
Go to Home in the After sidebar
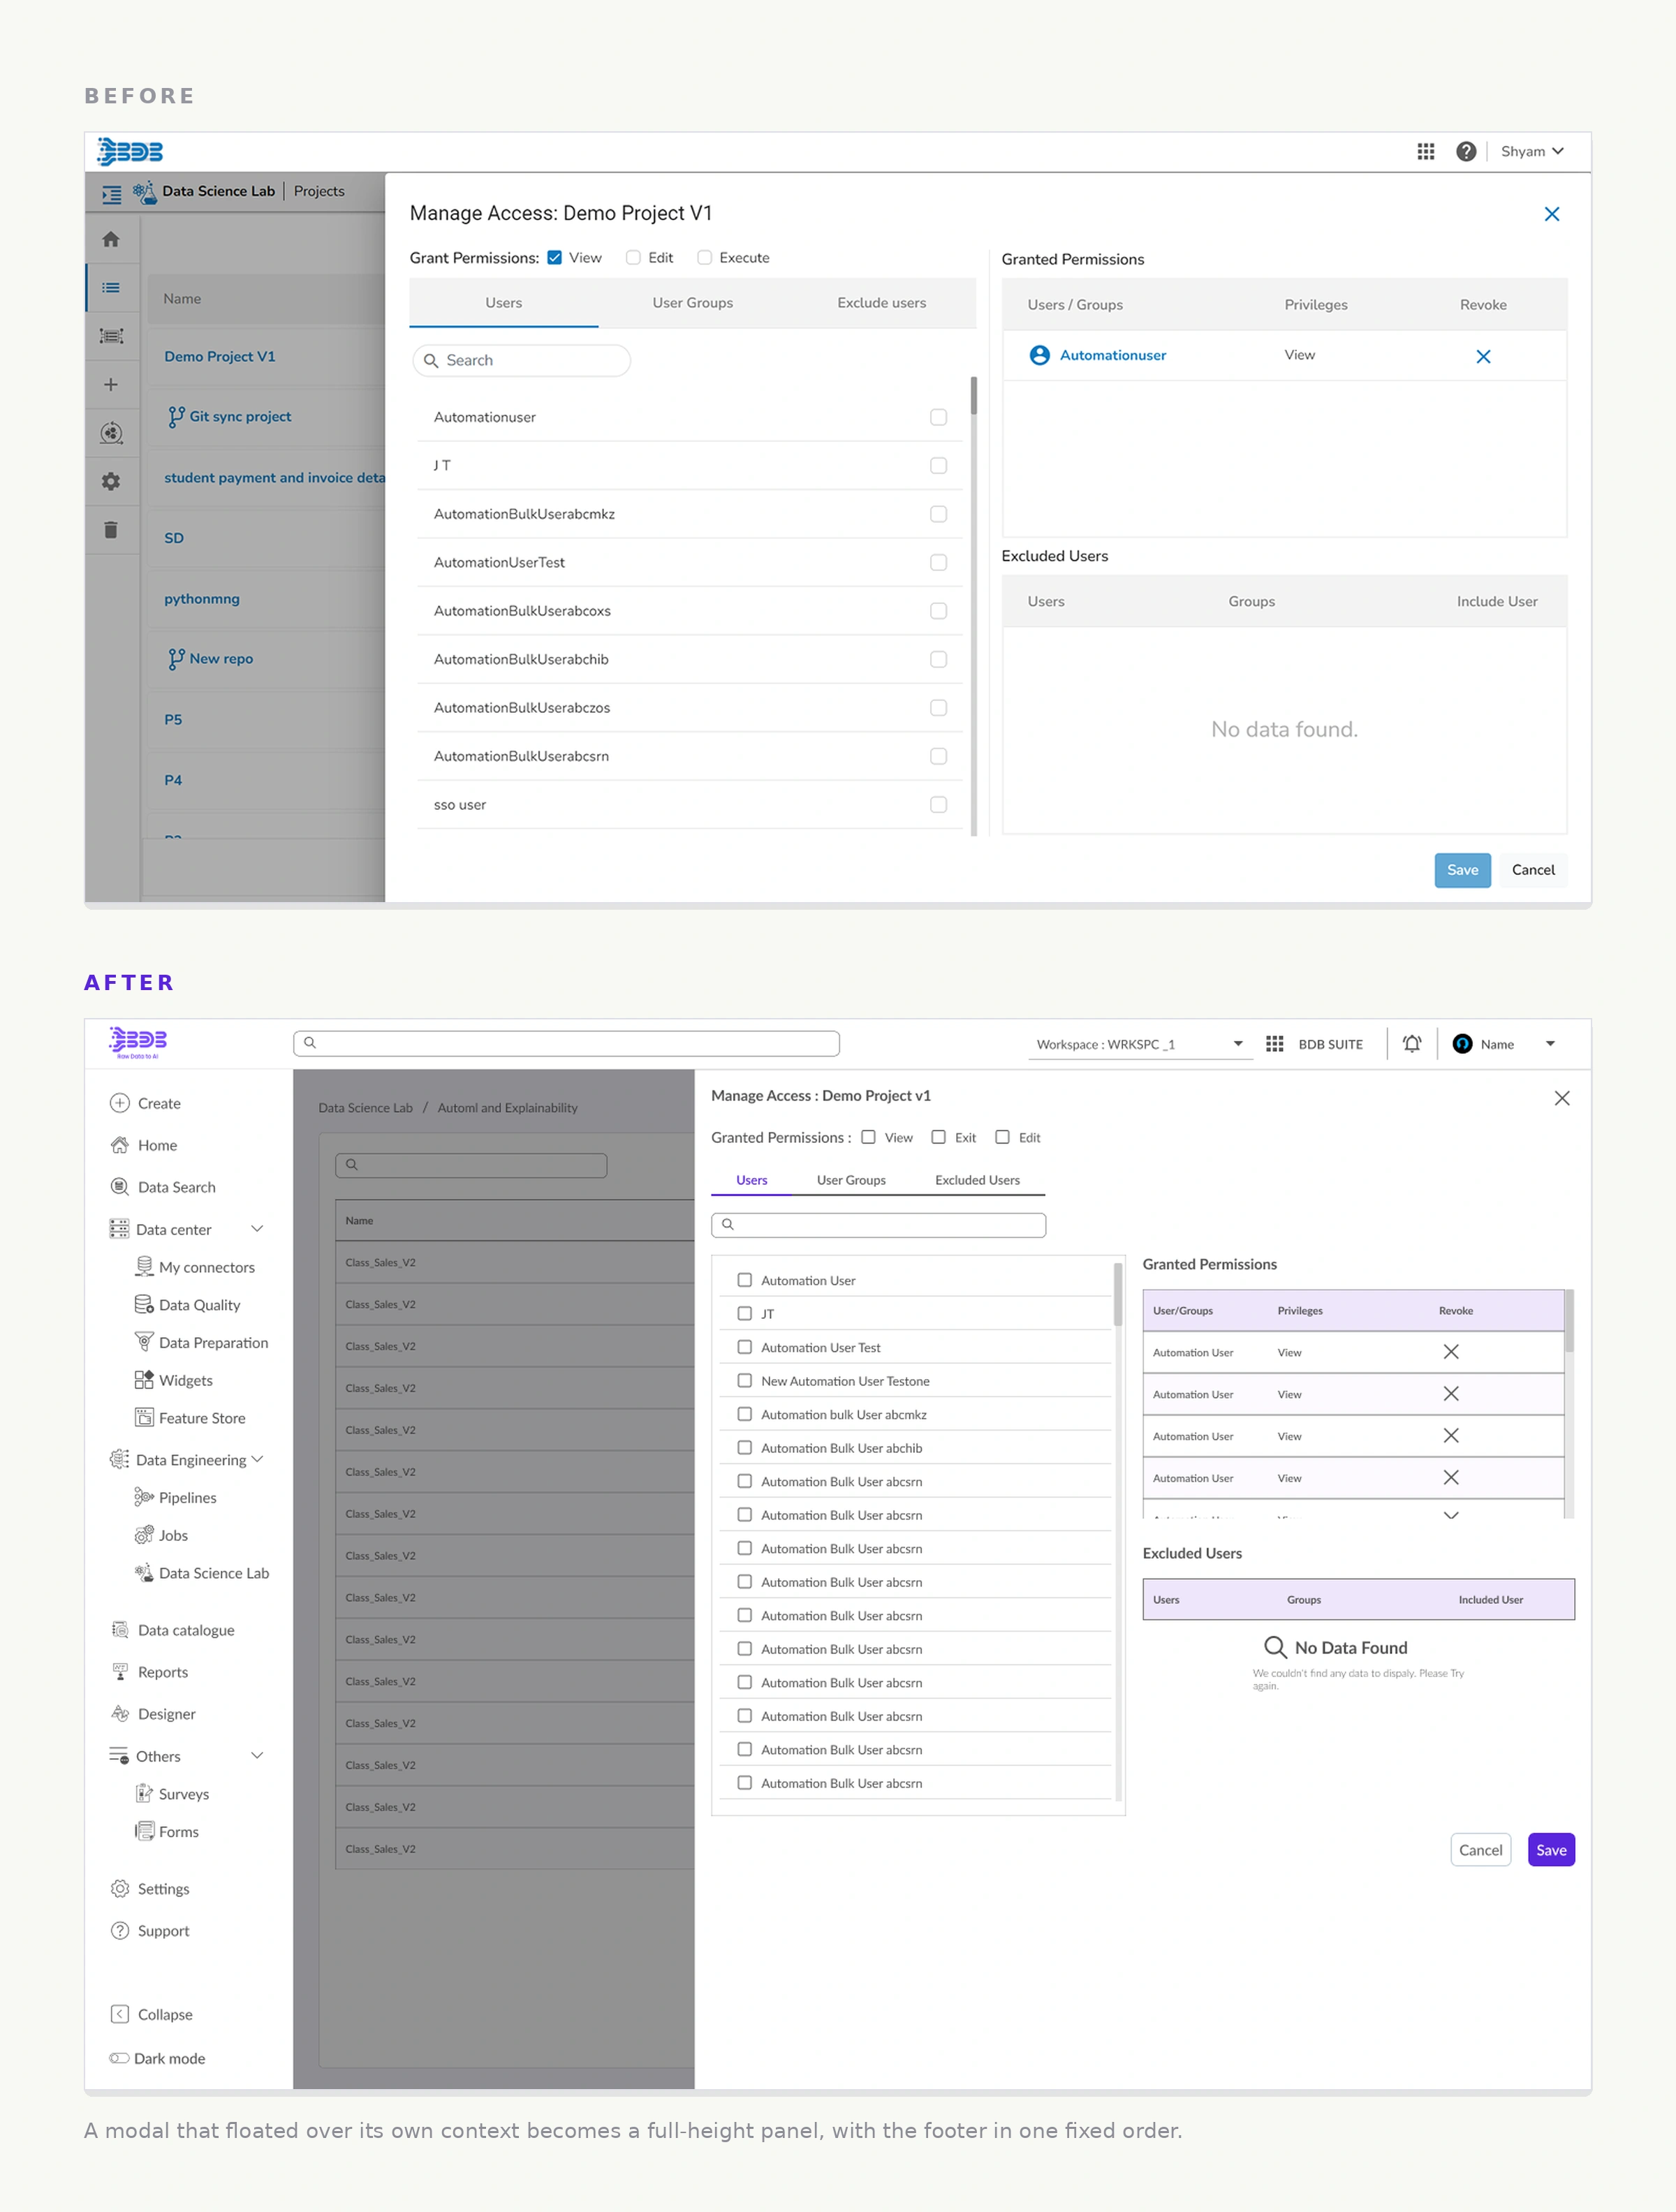pos(157,1145)
